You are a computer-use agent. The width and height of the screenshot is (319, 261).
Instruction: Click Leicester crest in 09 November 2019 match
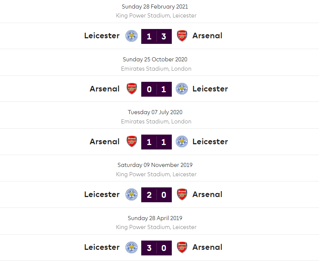(x=131, y=194)
